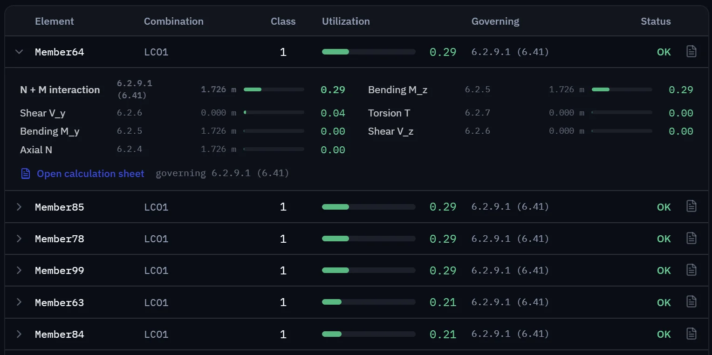Click clause 6.2.7 beside Torsion T
Screen dimensions: 712x355
(478, 113)
